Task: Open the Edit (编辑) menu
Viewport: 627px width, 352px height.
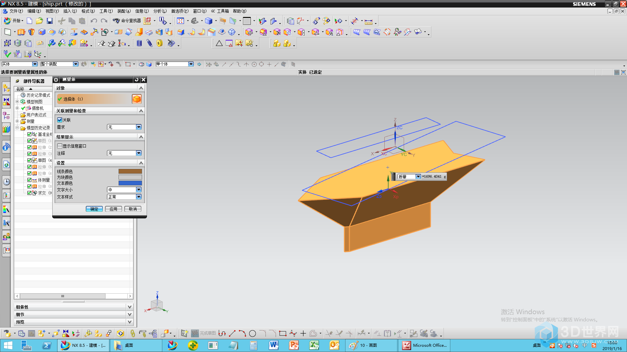Action: 34,11
